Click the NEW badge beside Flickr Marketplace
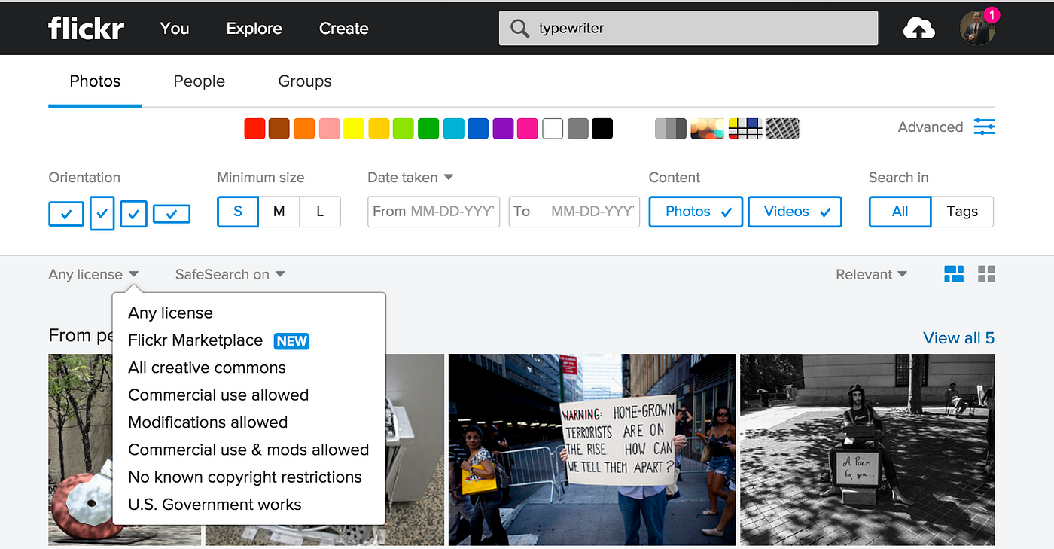The width and height of the screenshot is (1054, 549). [291, 340]
